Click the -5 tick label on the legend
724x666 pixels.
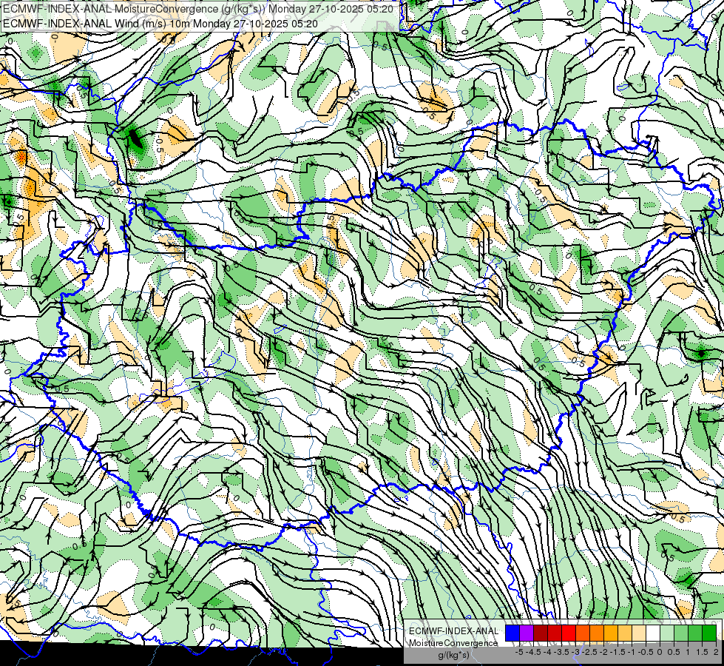(x=519, y=652)
